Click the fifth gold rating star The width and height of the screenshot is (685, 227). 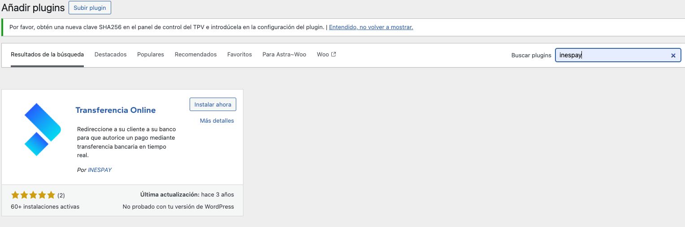(51, 195)
